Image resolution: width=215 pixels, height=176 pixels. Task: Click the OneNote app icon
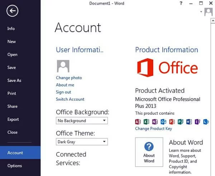pyautogui.click(x=155, y=122)
